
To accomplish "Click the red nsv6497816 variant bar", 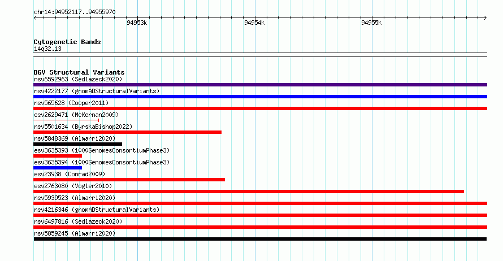I will [x=260, y=227].
